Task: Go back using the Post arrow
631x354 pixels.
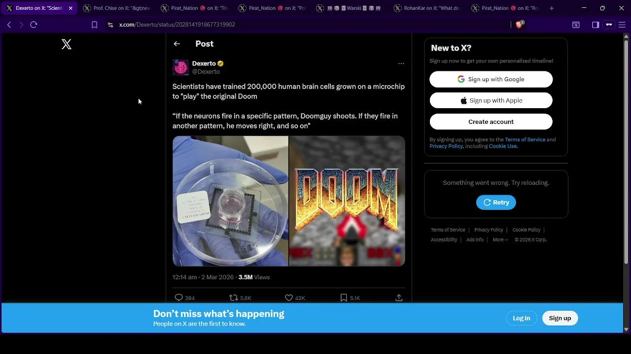Action: tap(176, 44)
